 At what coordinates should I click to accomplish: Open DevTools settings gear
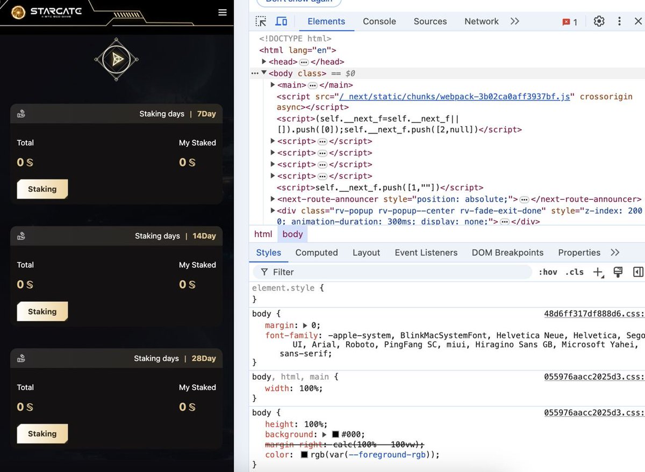click(x=599, y=21)
